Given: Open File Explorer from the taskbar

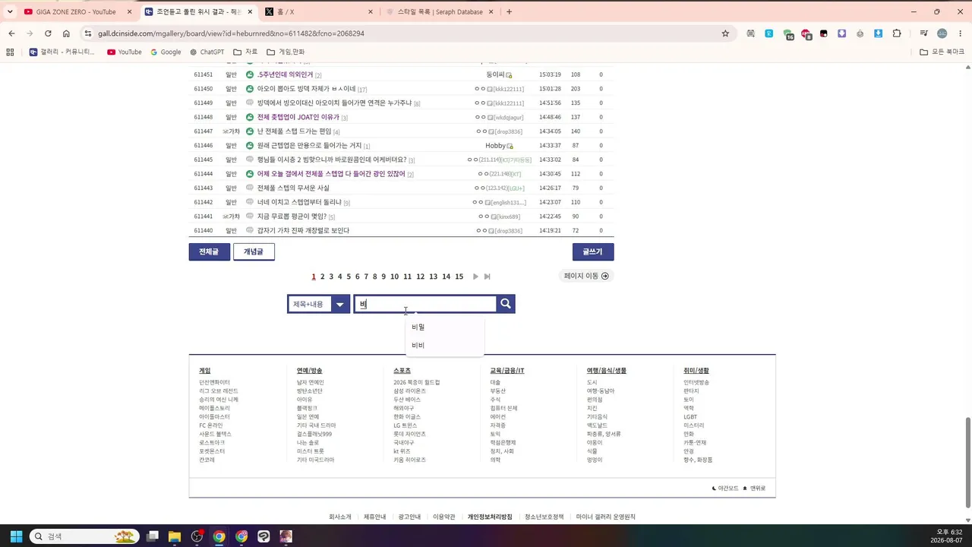Looking at the screenshot, I should click(175, 536).
